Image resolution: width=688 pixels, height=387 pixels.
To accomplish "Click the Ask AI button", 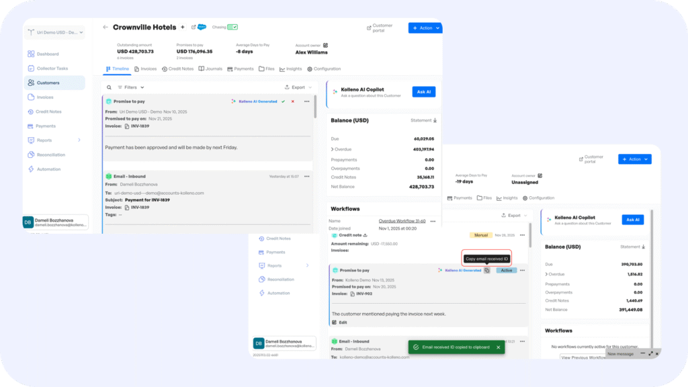I will pos(424,92).
